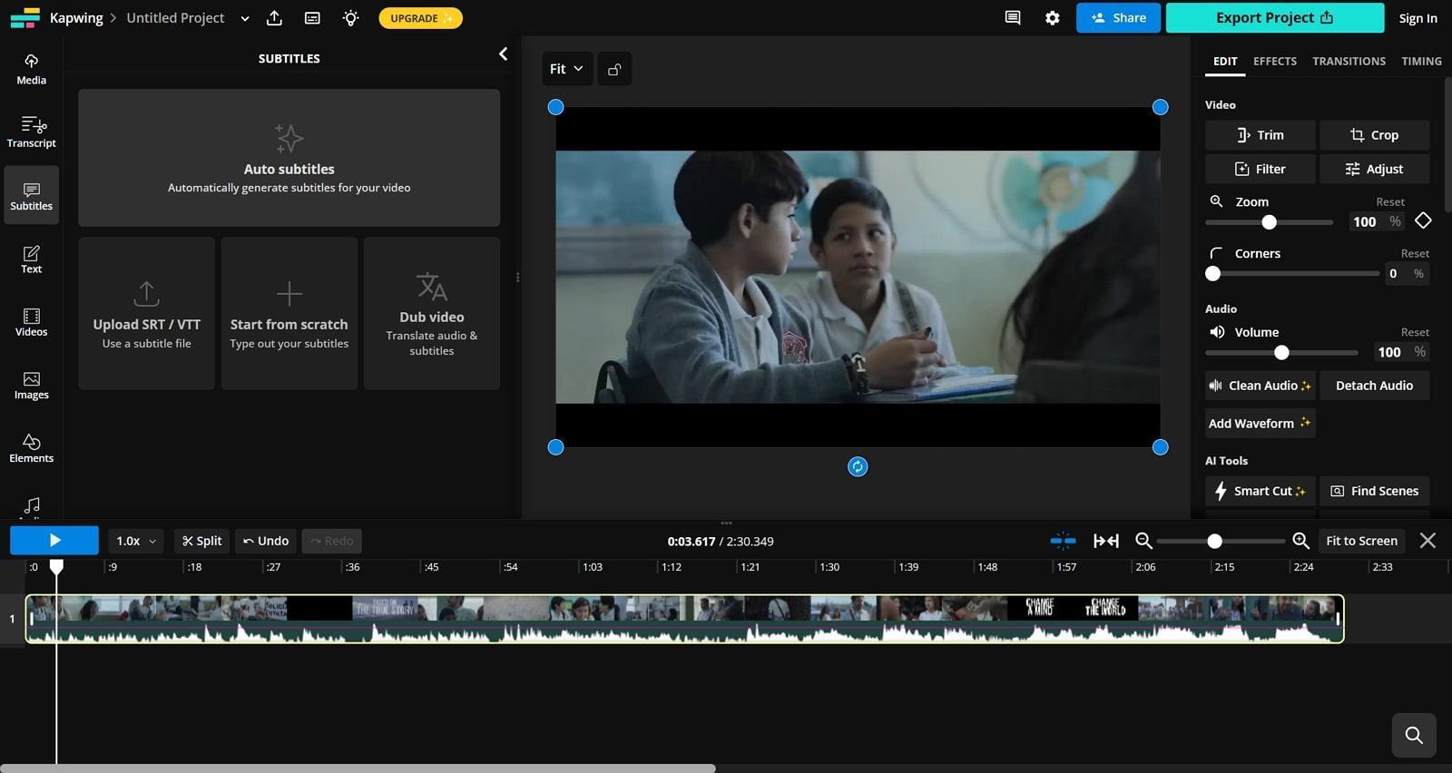The image size is (1452, 773).
Task: Switch to the EFFECTS tab
Action: (1275, 61)
